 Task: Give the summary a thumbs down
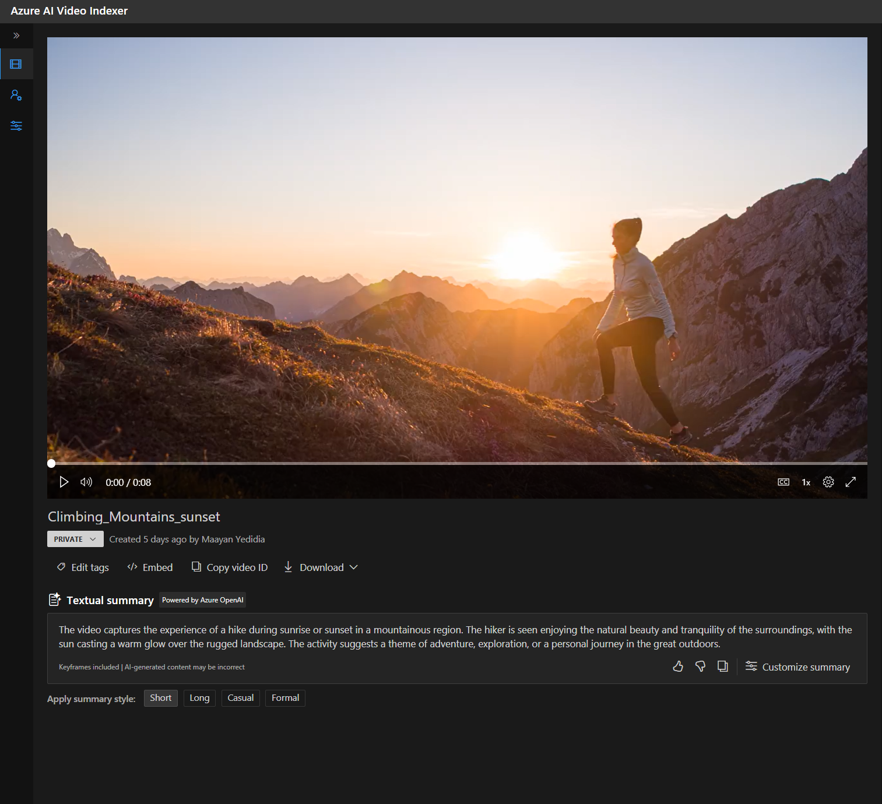point(700,667)
